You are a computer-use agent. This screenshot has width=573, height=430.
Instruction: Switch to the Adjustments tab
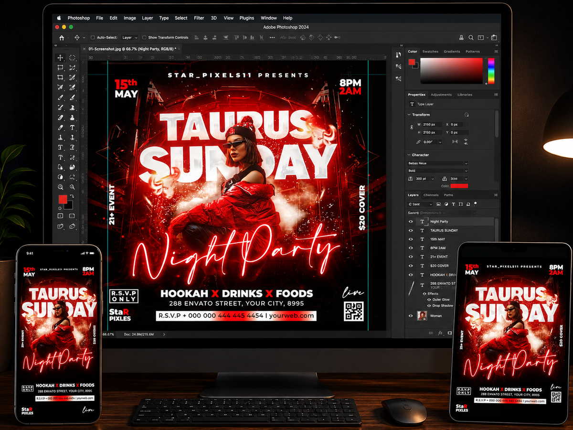point(441,95)
